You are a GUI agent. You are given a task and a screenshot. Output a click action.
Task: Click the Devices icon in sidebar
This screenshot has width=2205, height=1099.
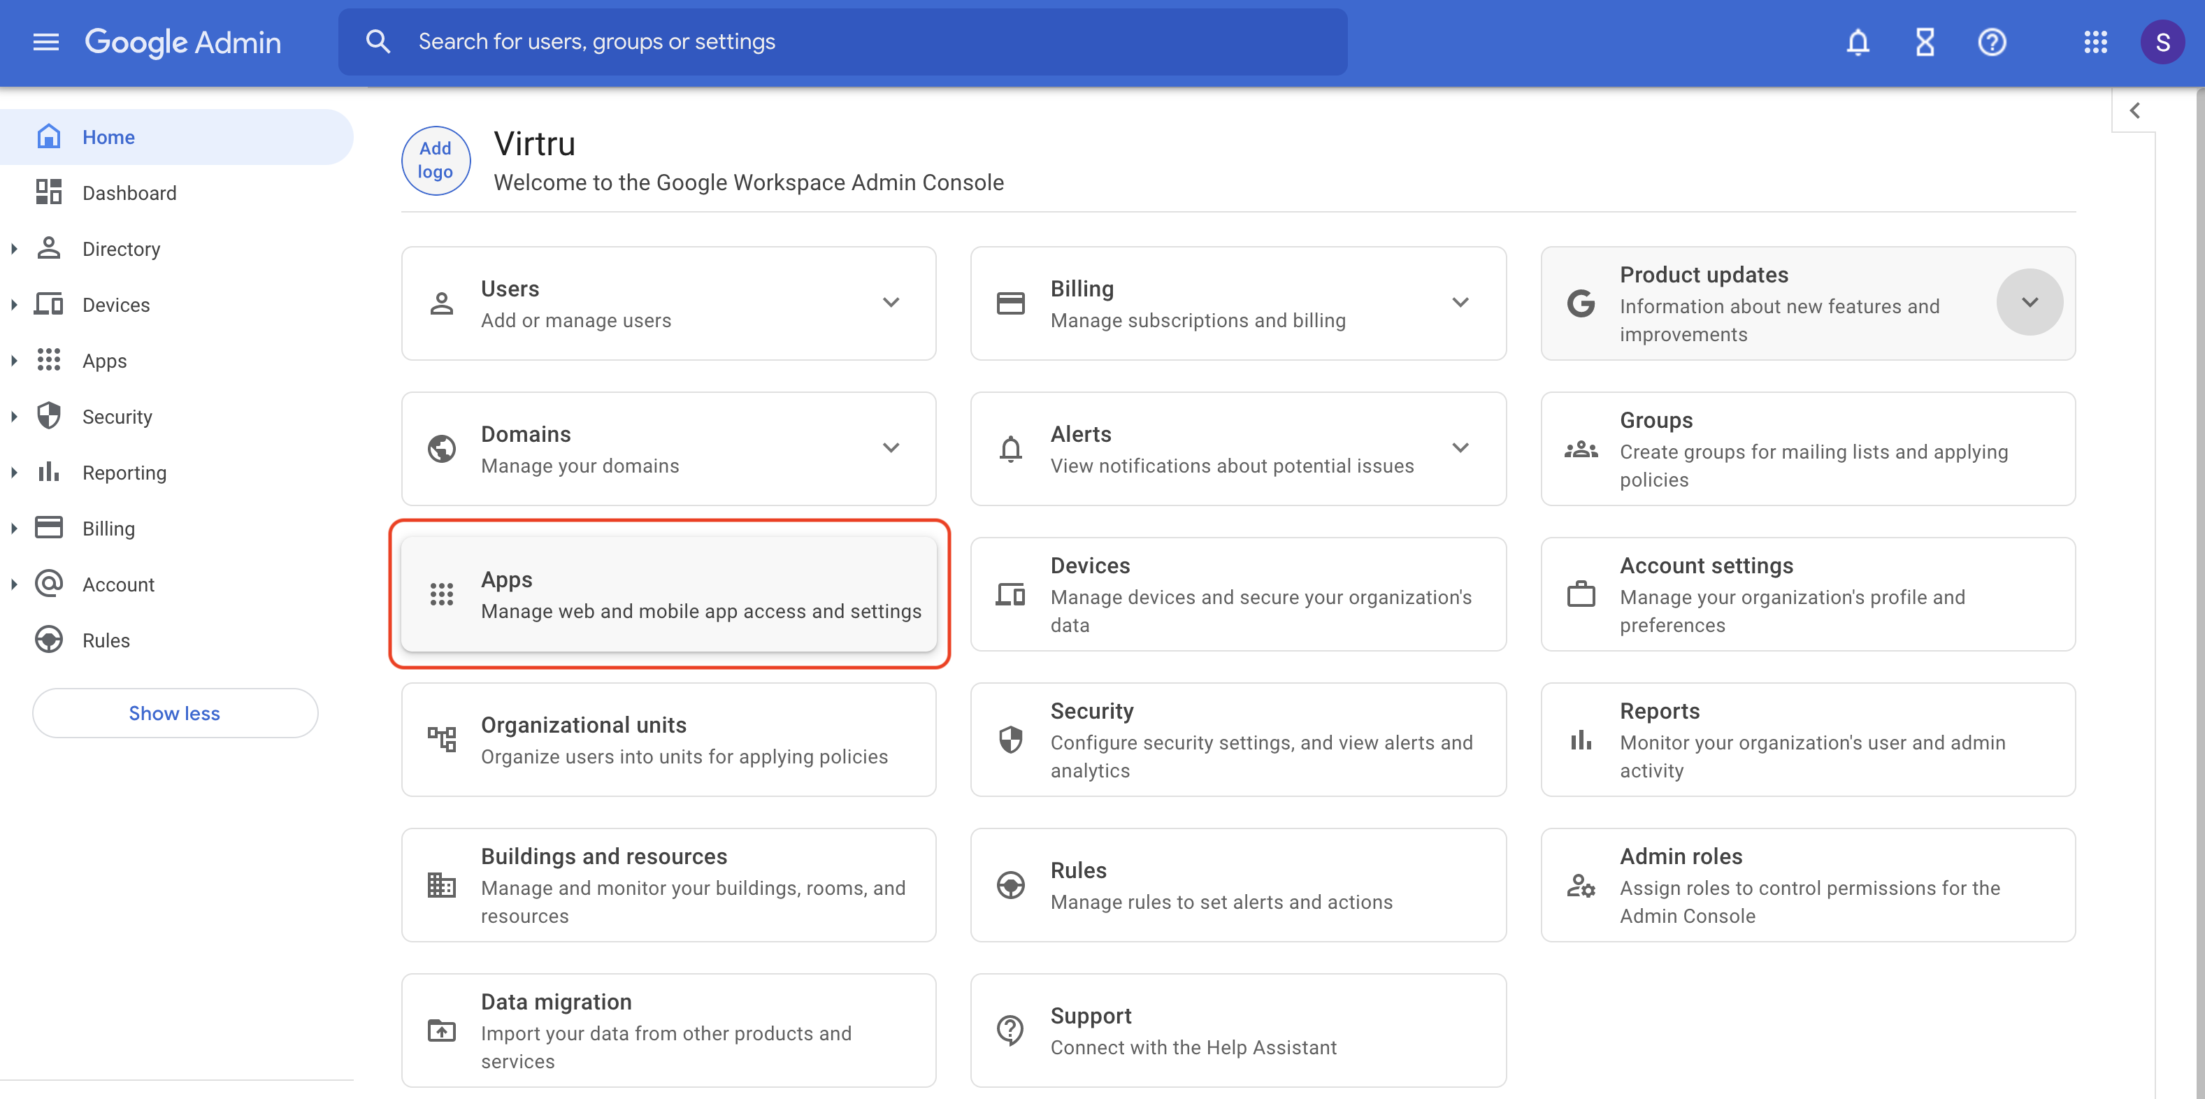tap(49, 304)
